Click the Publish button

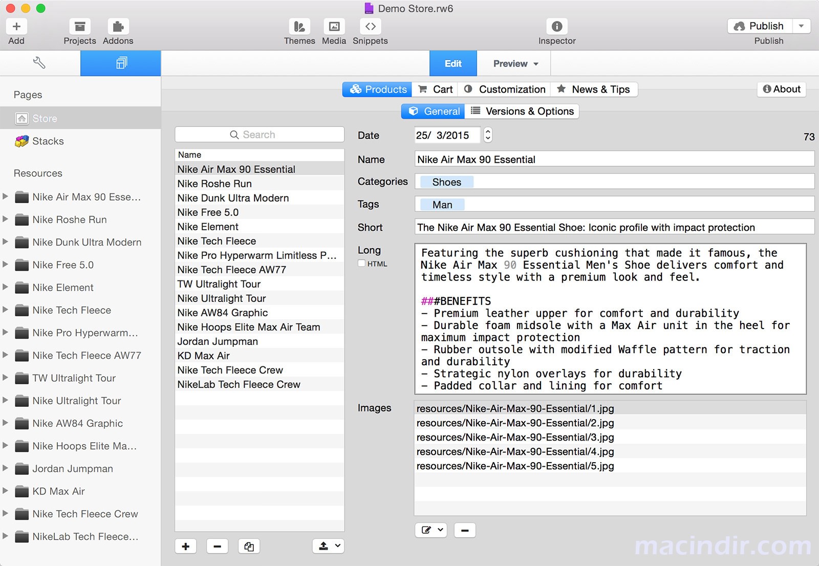click(x=760, y=26)
